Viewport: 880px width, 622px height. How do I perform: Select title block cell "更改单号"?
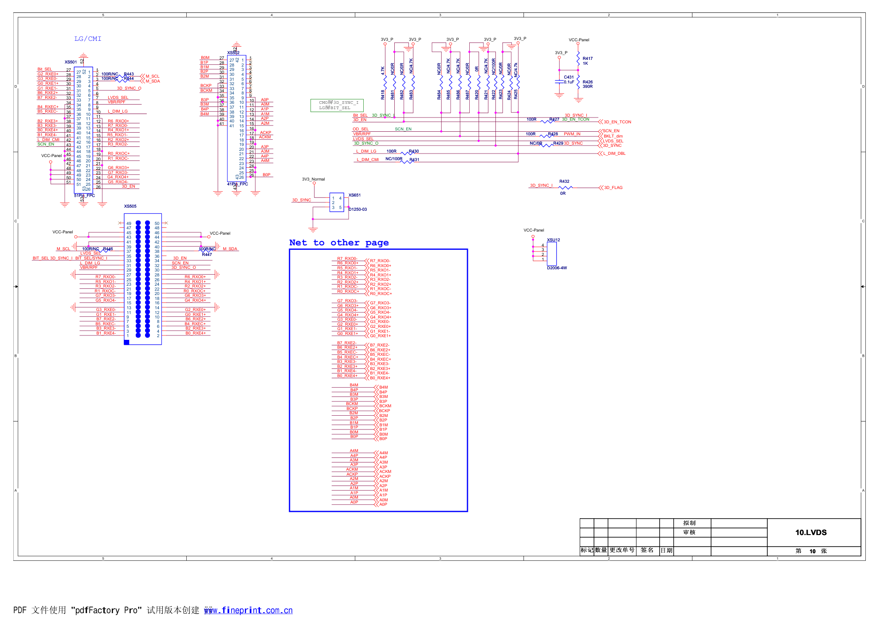[x=622, y=550]
